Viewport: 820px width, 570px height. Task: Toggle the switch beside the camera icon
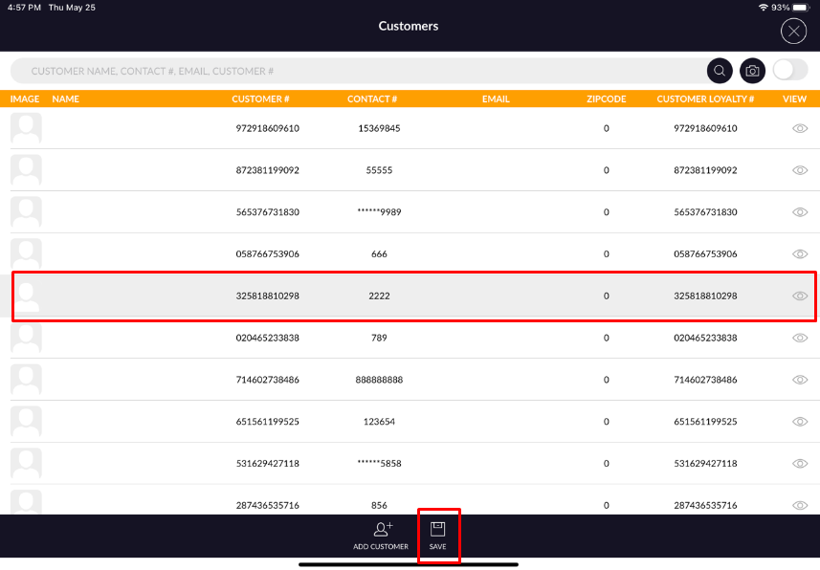[x=789, y=71]
